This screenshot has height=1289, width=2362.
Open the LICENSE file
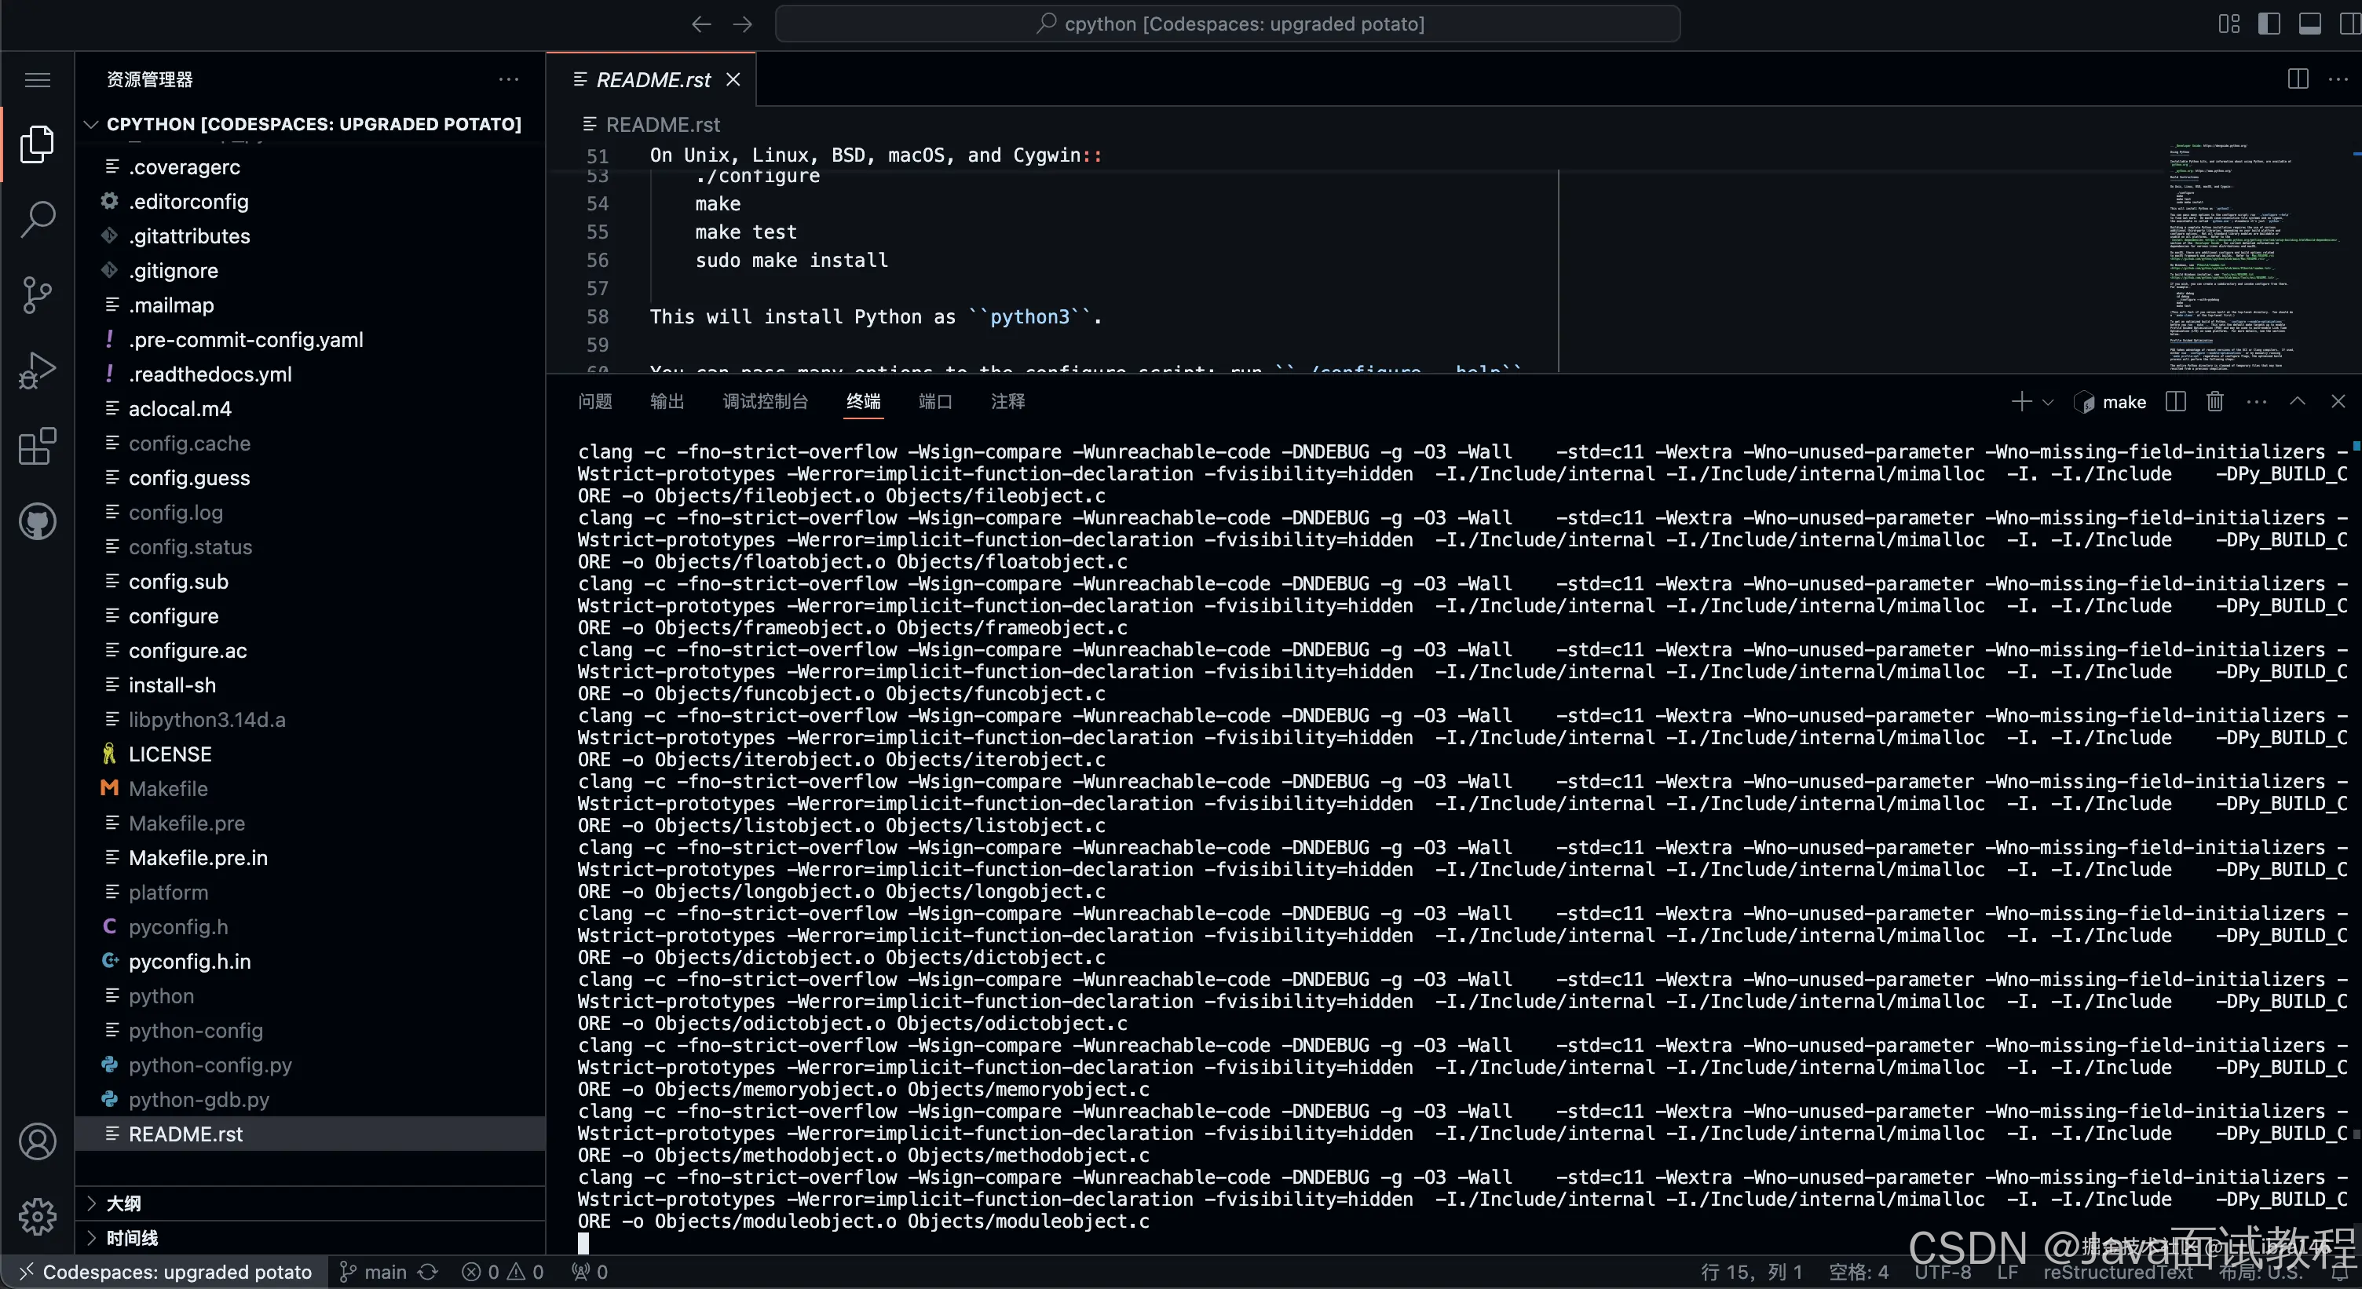(x=312, y=754)
